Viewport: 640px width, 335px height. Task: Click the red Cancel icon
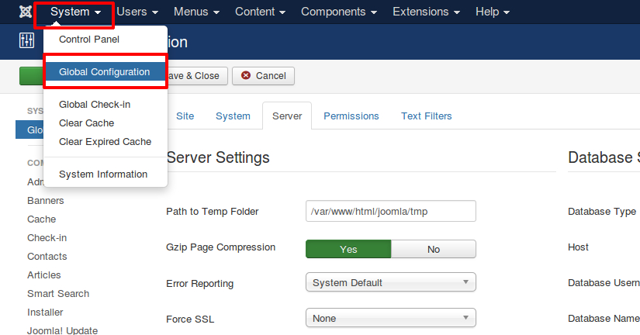247,76
